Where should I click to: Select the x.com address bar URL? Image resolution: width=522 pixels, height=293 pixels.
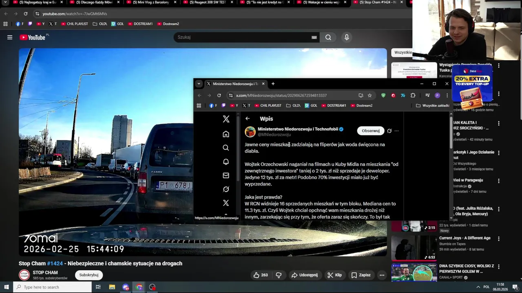(x=281, y=95)
